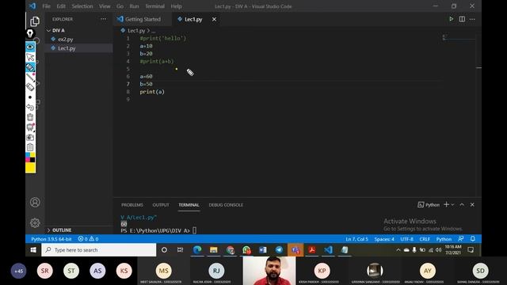Select the highlighted marker annotation tool

point(30,67)
